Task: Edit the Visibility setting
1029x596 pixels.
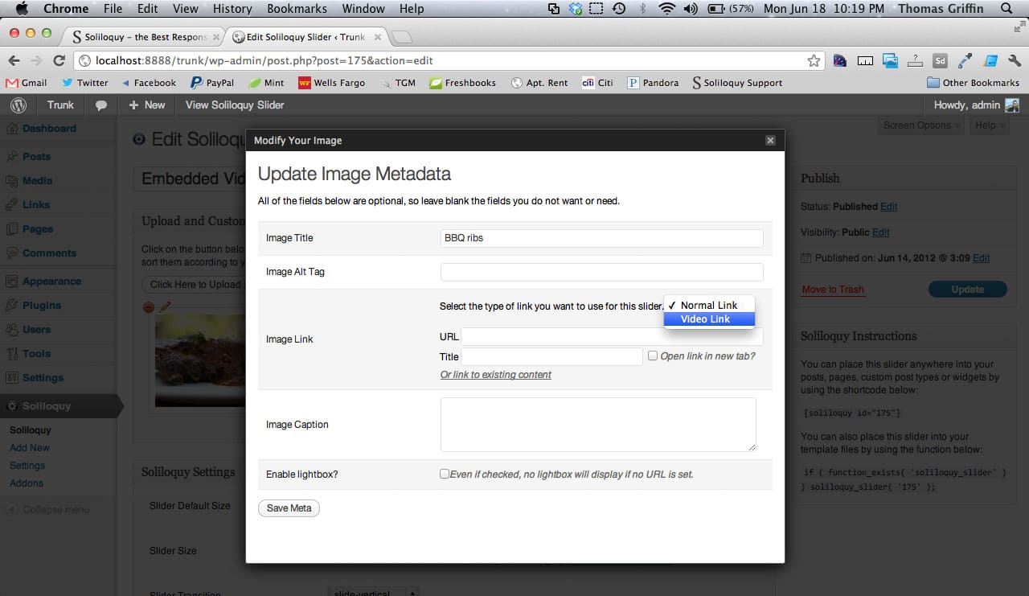Action: [x=881, y=232]
